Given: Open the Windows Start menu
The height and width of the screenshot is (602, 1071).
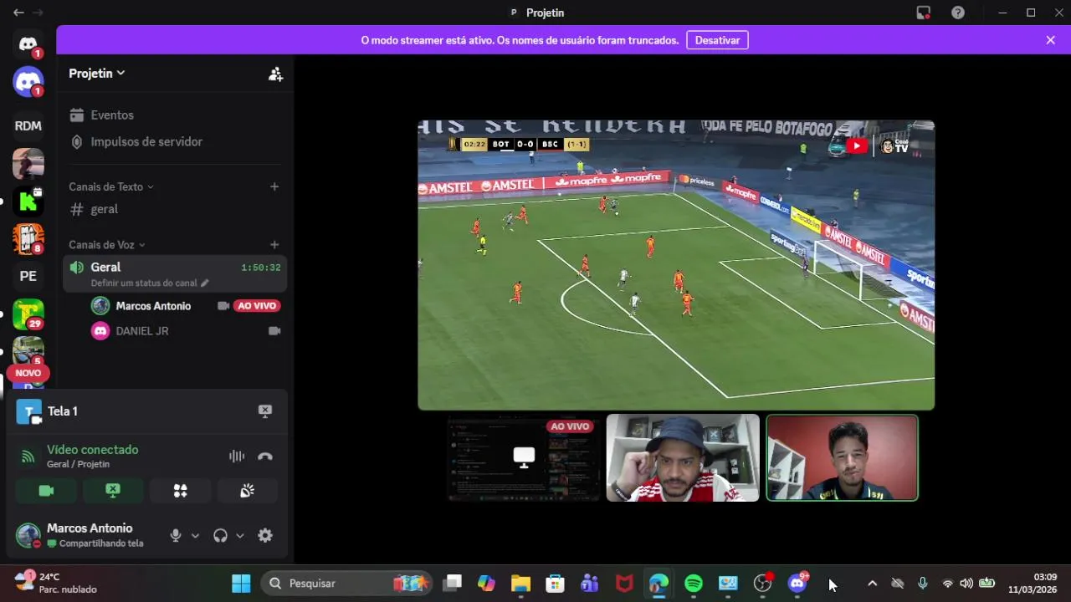Looking at the screenshot, I should click(241, 584).
